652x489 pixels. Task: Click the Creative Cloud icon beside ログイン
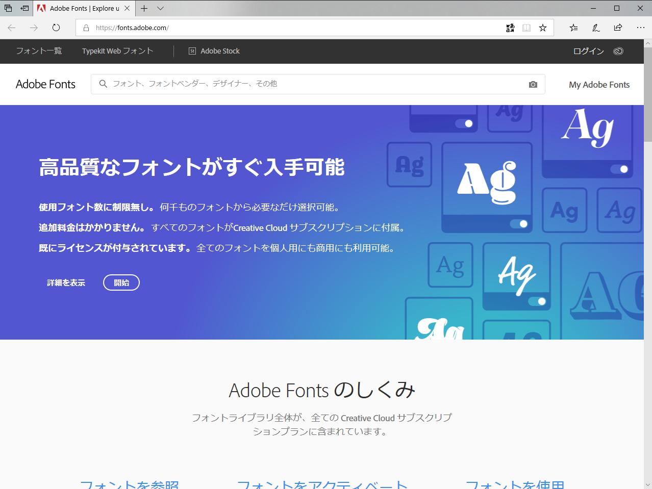[618, 51]
